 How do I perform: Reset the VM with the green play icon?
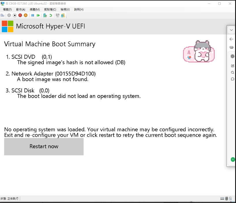pos(38,15)
